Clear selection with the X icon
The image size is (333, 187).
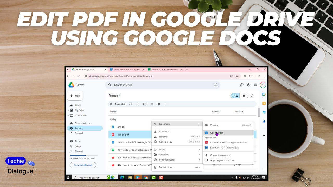[111, 104]
